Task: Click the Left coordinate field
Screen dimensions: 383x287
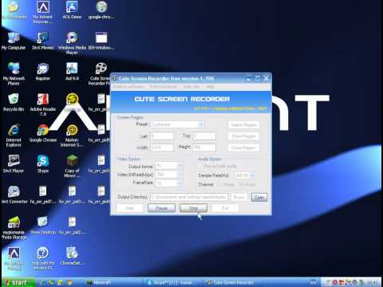Action: [162, 136]
